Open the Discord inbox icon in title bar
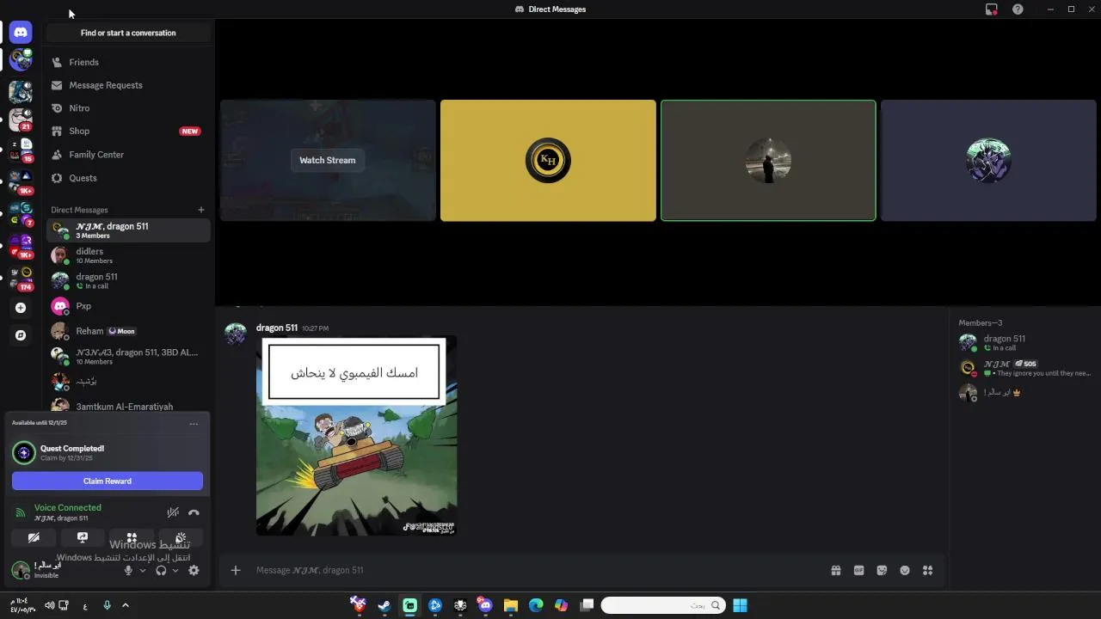The width and height of the screenshot is (1101, 619). pos(992,9)
